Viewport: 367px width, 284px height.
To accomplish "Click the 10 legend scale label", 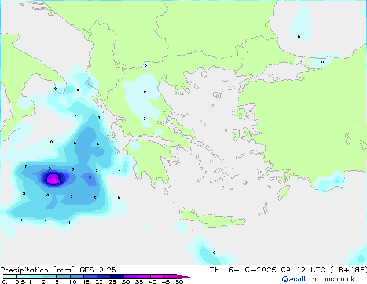I will pos(72,282).
